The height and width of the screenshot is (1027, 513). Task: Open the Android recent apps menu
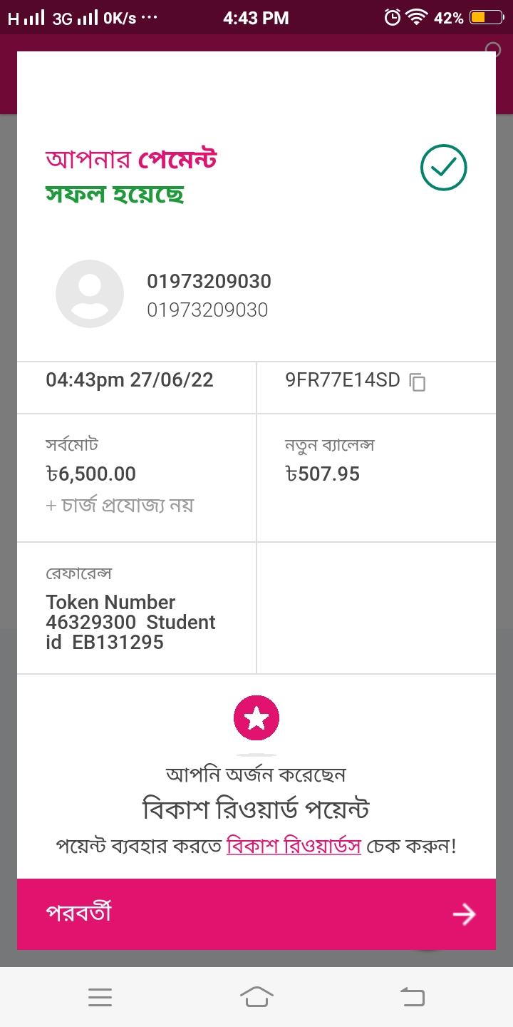pos(100,997)
